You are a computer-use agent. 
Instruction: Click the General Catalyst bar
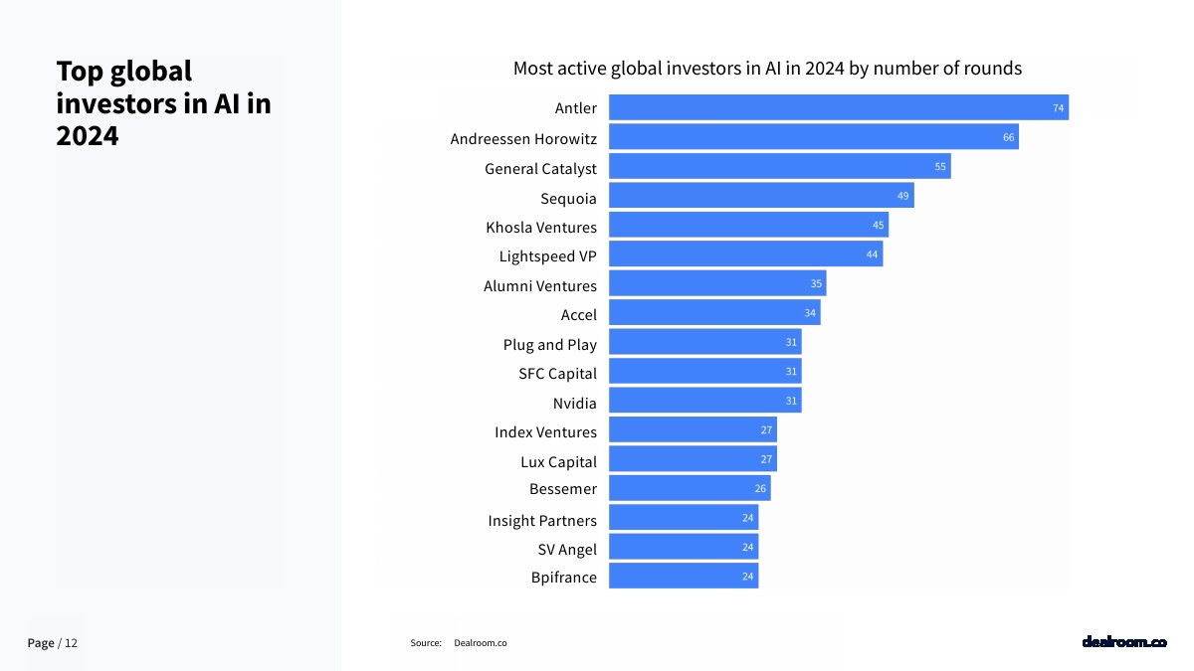click(x=779, y=166)
